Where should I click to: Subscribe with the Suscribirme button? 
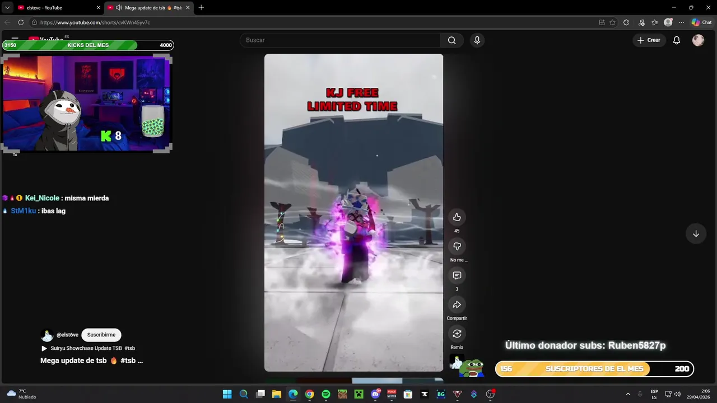point(101,335)
